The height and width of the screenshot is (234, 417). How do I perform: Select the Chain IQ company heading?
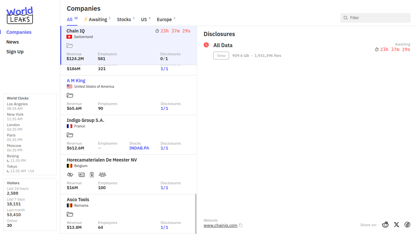76,31
